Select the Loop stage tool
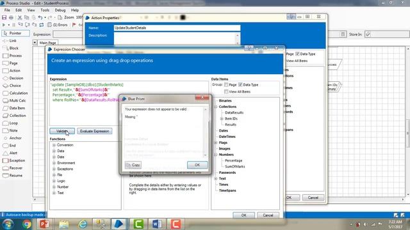Viewport: 410px width, 230px height. 13,123
